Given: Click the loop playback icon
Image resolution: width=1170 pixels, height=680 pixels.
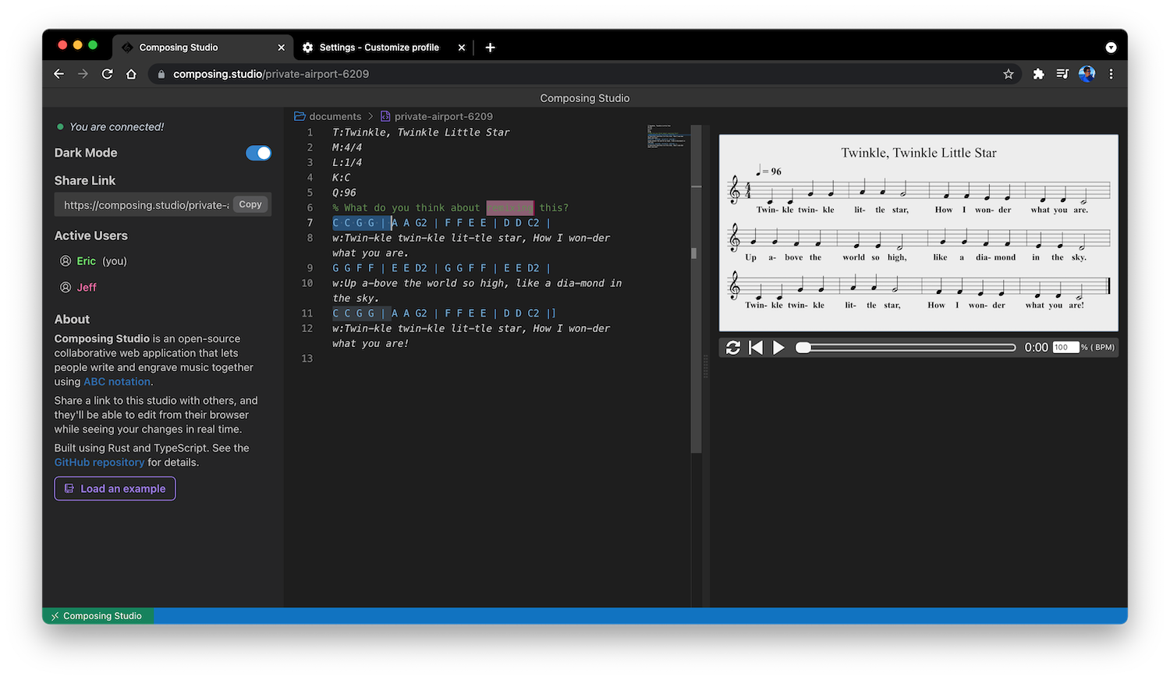Looking at the screenshot, I should [x=732, y=348].
